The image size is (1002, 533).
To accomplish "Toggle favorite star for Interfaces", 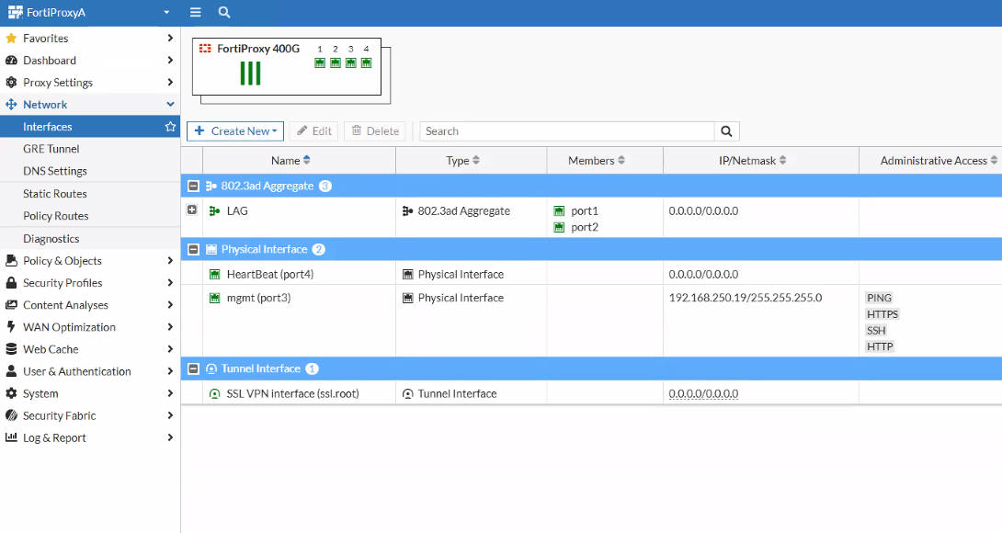I will (x=170, y=127).
